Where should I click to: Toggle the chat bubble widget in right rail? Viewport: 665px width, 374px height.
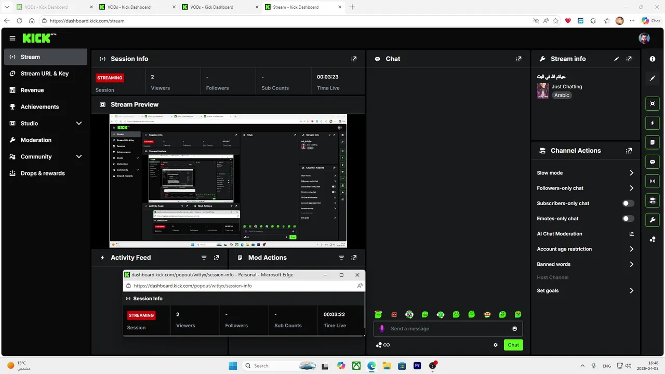[653, 162]
